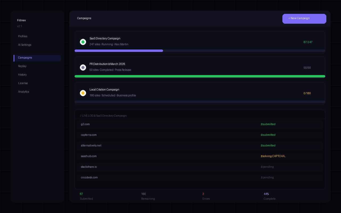Click the submitted status for g2.com
This screenshot has width=341, height=213.
(268, 124)
